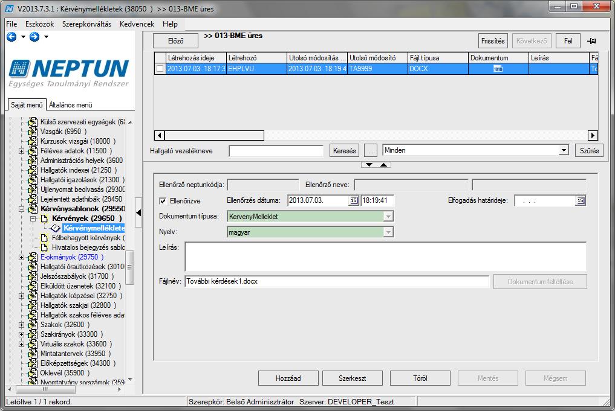This screenshot has height=411, width=615.
Task: Click the Töröl button
Action: point(420,378)
